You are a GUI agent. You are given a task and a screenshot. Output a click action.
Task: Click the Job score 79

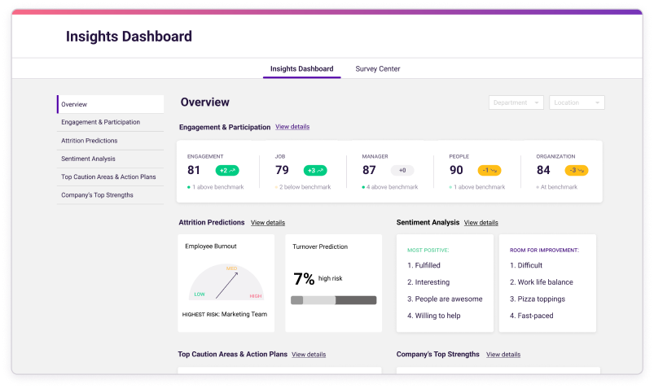pyautogui.click(x=282, y=170)
